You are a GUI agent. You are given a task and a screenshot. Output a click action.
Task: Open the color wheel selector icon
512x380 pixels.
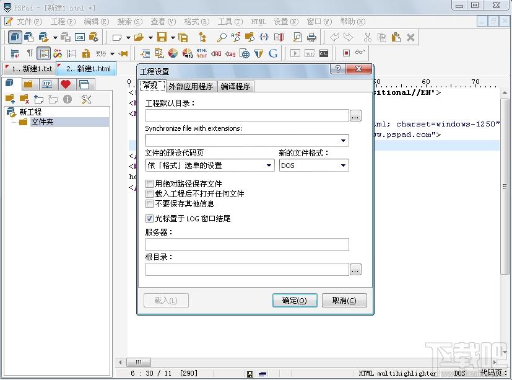[173, 53]
